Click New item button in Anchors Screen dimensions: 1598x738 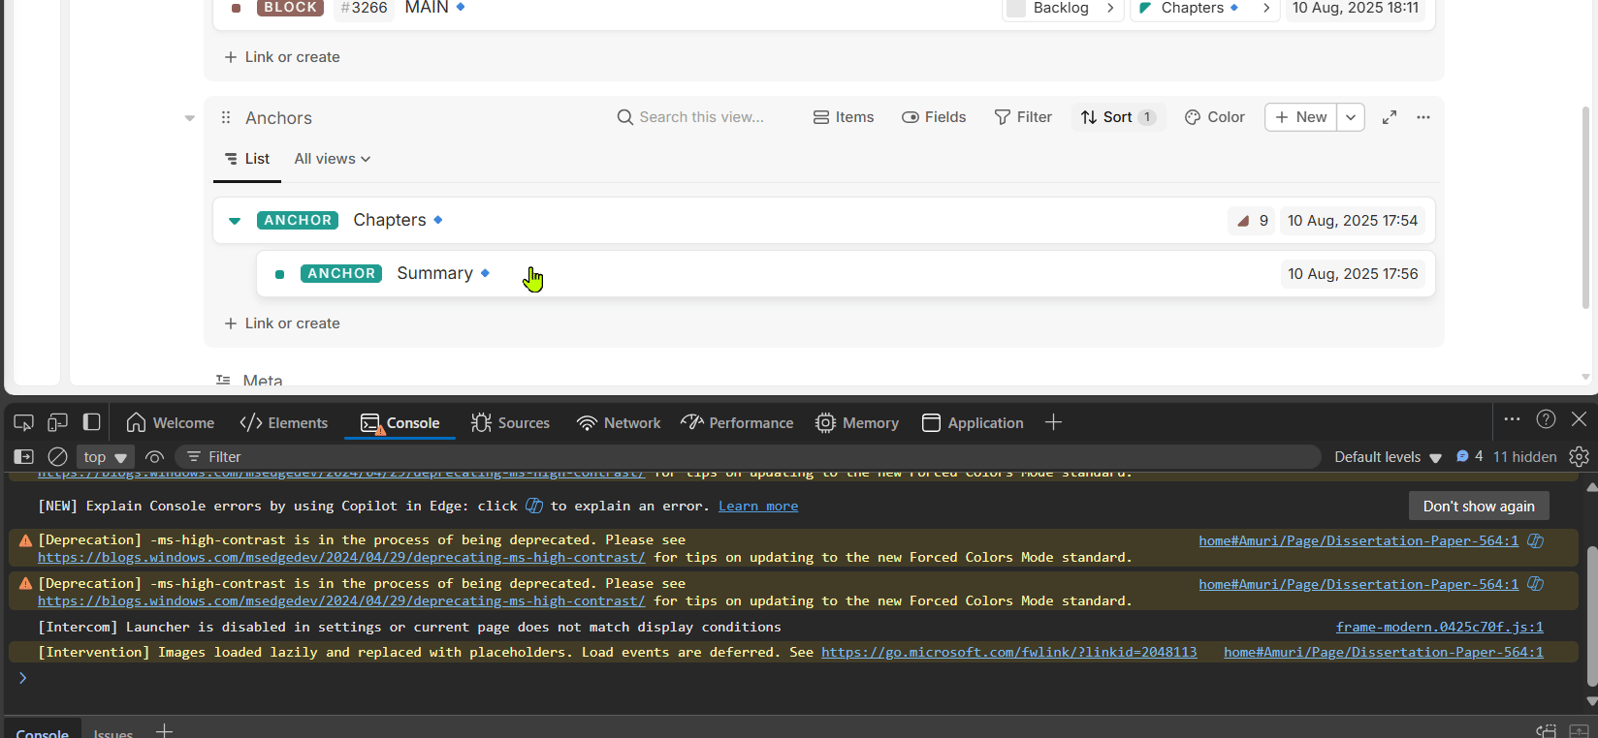pyautogui.click(x=1301, y=117)
